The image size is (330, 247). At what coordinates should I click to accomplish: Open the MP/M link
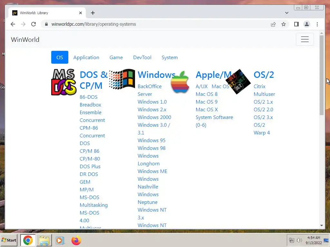[86, 190]
